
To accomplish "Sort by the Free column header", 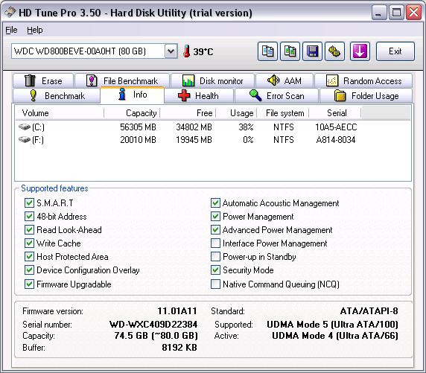I will (x=188, y=112).
